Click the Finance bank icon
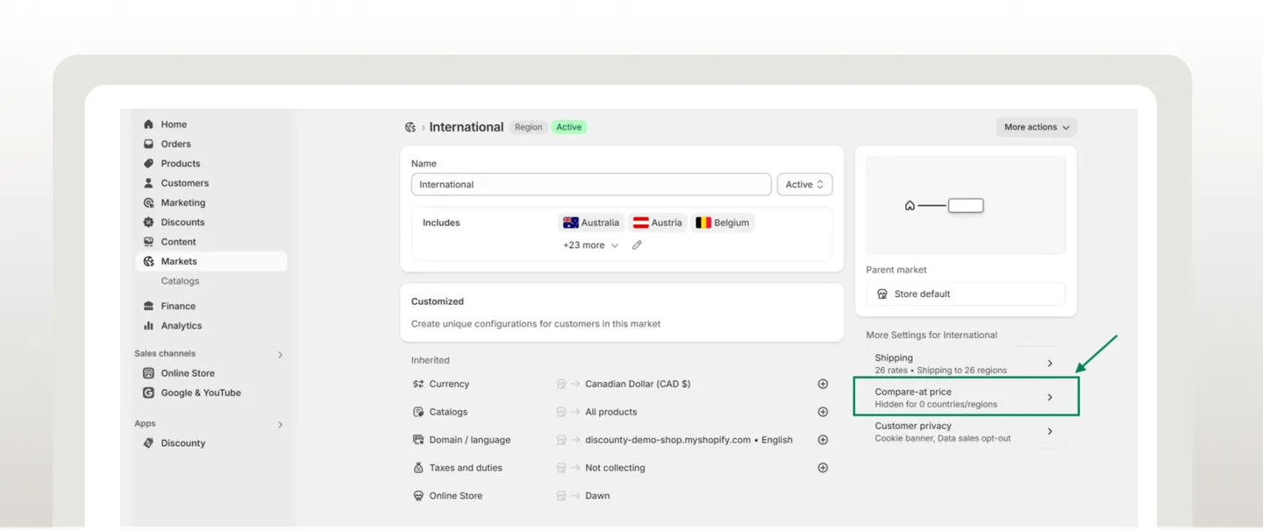This screenshot has width=1263, height=531. 148,306
